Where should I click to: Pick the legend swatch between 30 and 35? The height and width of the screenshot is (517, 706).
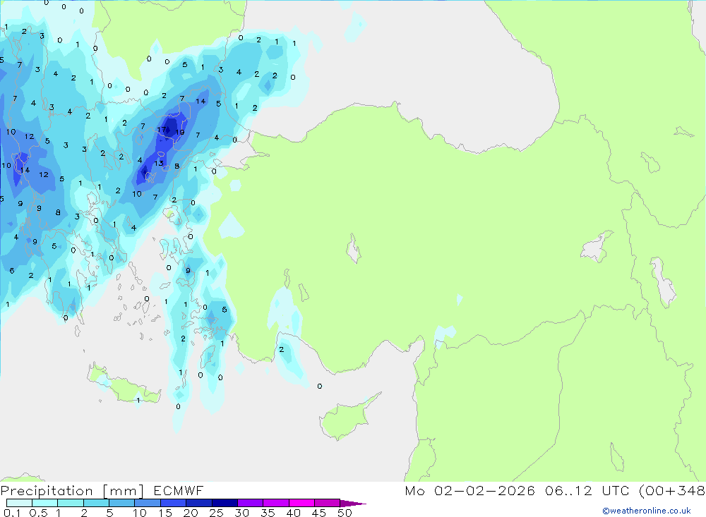coord(251,503)
